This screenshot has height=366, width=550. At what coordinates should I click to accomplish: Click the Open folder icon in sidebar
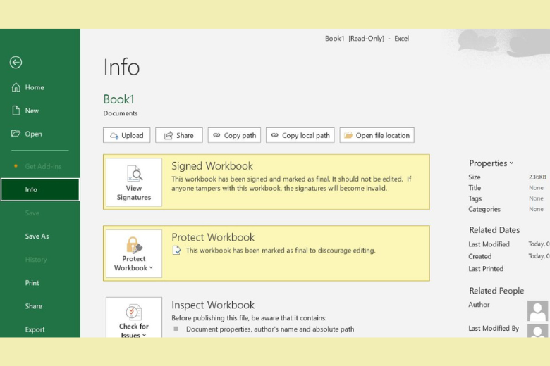tap(16, 134)
